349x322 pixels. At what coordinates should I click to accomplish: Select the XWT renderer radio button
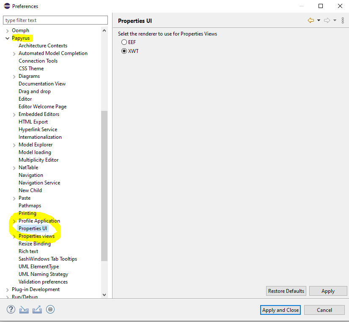(x=124, y=51)
